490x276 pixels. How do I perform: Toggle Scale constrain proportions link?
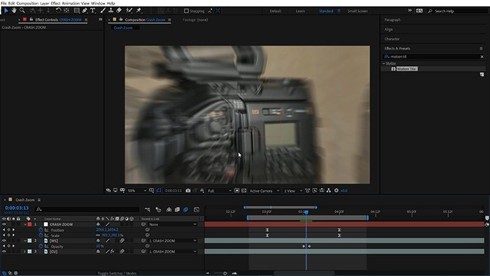(98, 235)
